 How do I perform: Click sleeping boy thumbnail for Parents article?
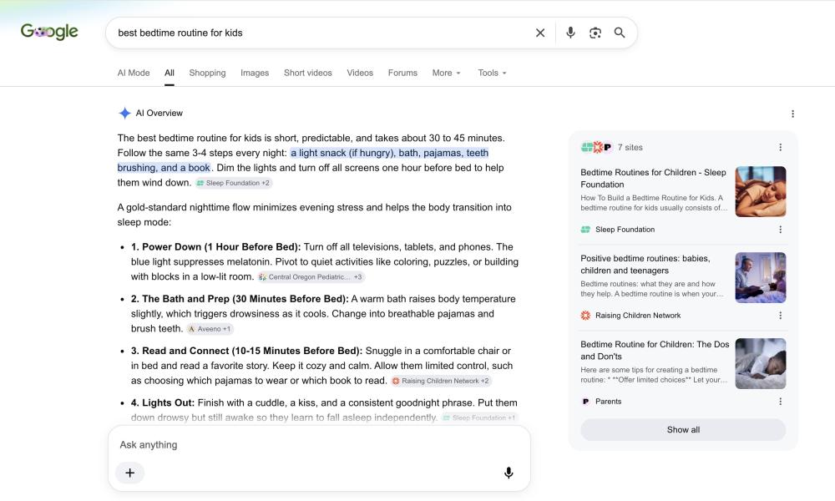point(761,363)
